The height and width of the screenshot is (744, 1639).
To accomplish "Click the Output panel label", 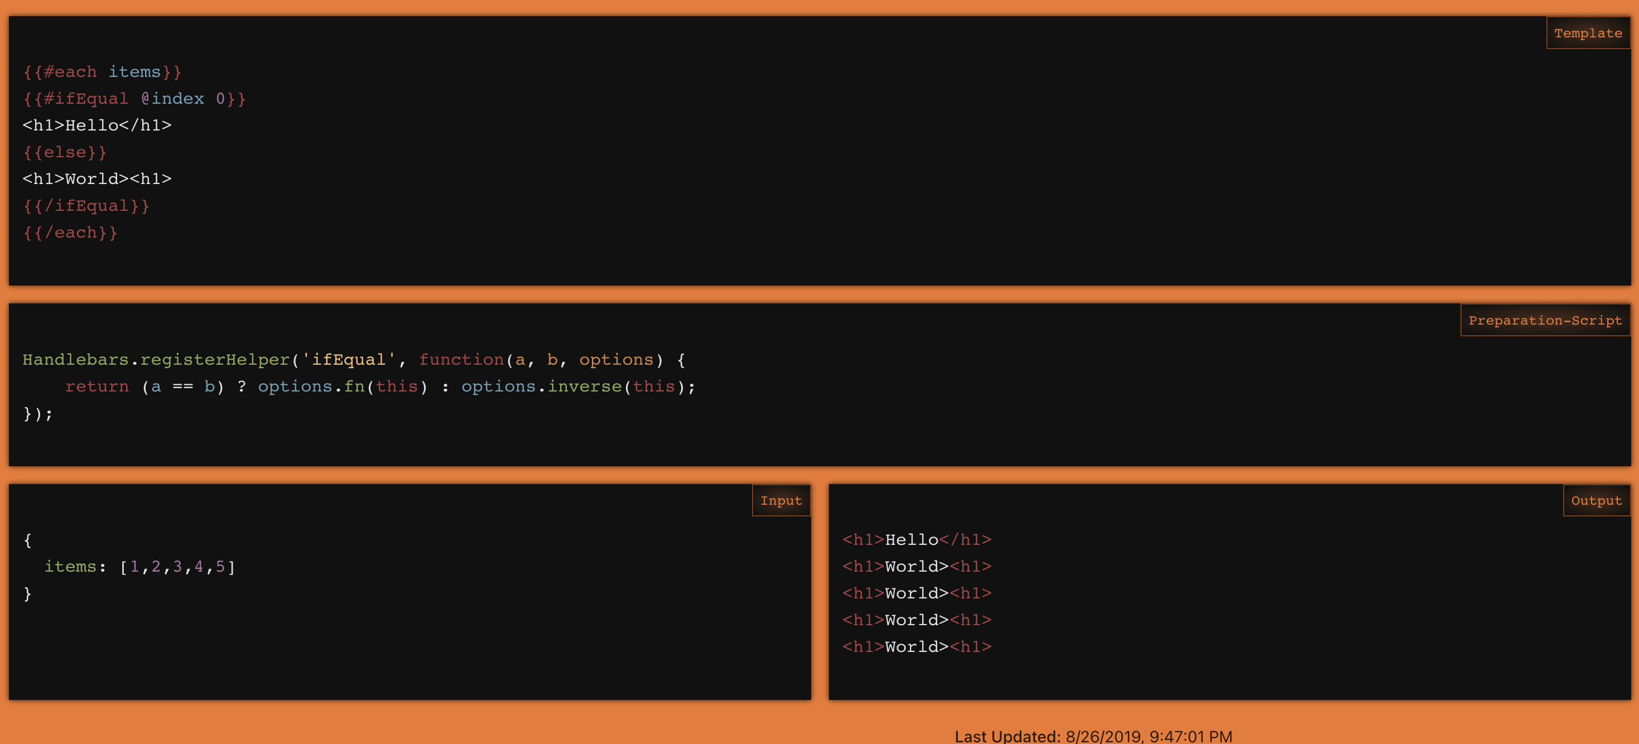I will [1597, 500].
